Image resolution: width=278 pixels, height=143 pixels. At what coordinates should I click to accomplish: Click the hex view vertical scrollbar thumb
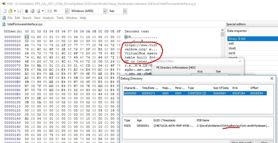click(x=222, y=34)
